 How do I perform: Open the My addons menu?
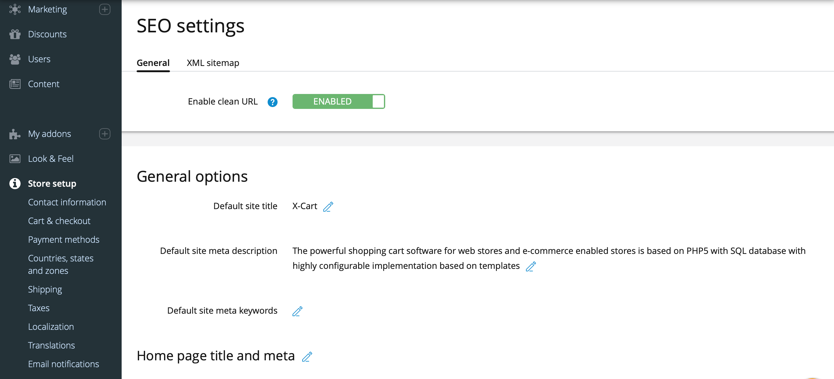(50, 134)
